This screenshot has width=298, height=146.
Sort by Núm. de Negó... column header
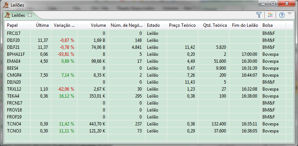coord(126,25)
